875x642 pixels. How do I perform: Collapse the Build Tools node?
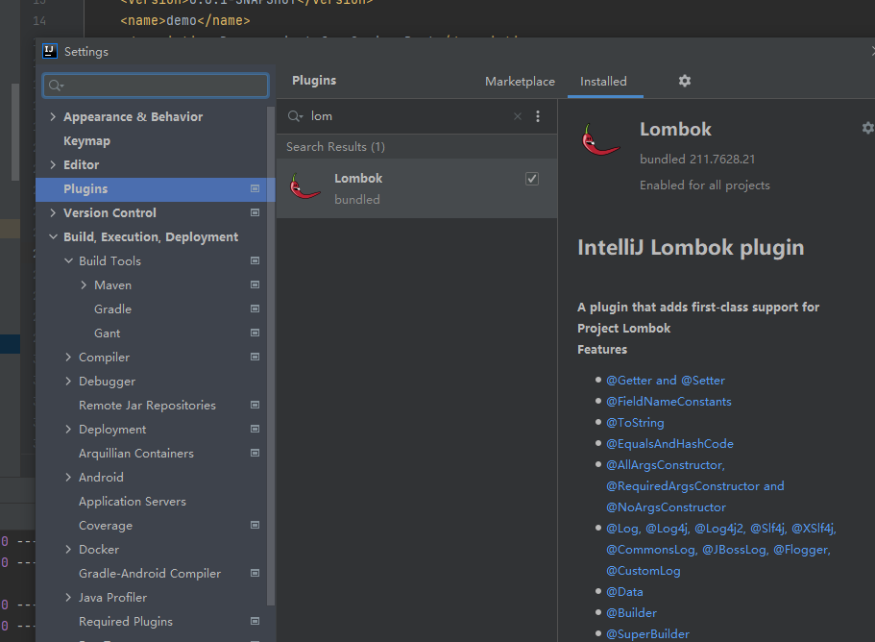[68, 260]
